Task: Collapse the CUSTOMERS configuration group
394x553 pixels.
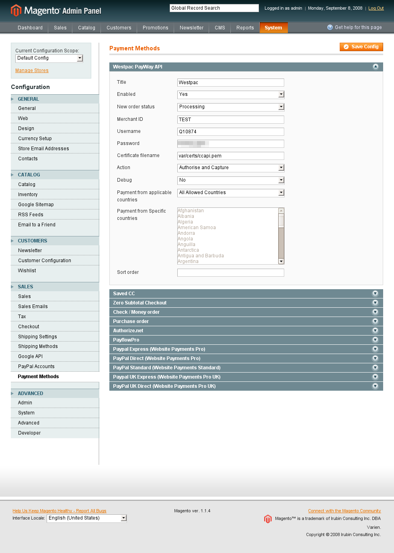Action: (55, 241)
